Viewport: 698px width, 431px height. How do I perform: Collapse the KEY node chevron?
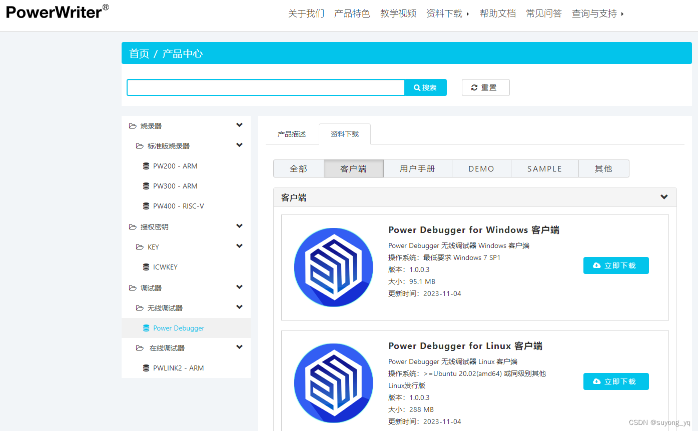(240, 246)
